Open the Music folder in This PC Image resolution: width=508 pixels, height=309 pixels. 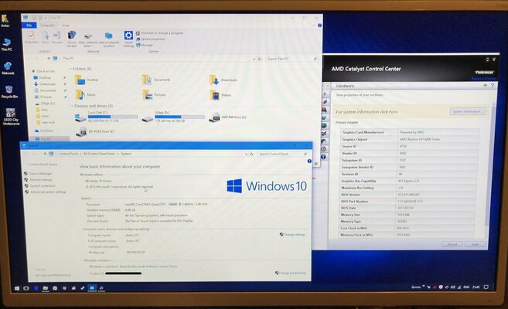(80, 95)
